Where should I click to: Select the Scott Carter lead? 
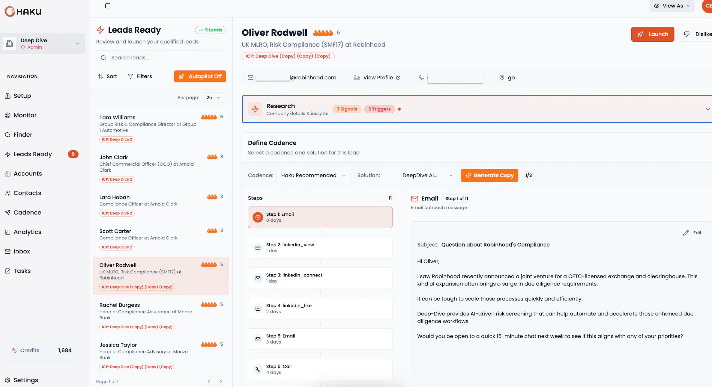coord(161,239)
